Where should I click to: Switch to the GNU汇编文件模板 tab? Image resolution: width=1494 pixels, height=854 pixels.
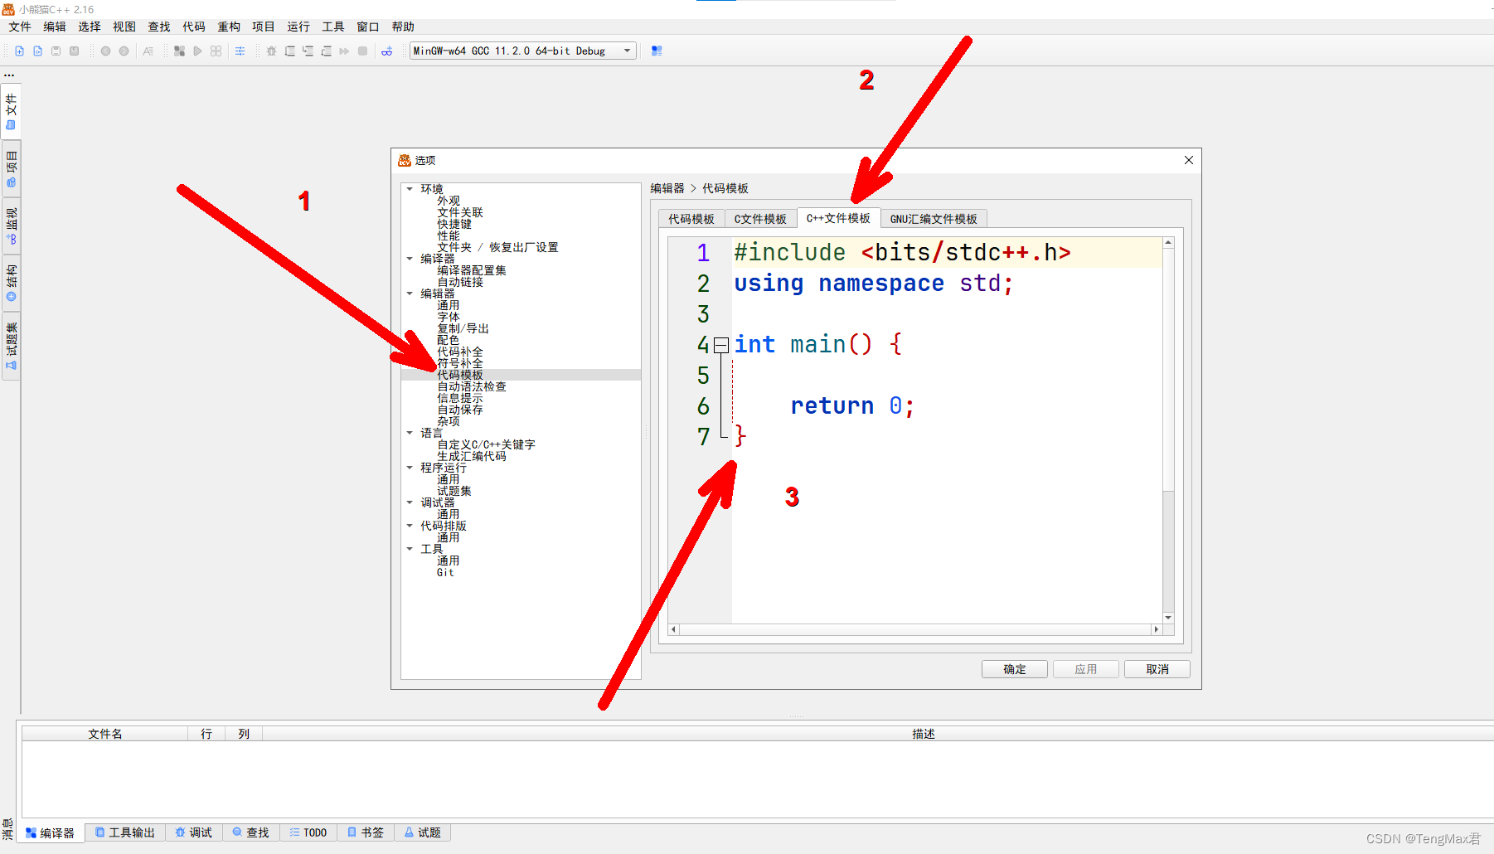tap(934, 219)
